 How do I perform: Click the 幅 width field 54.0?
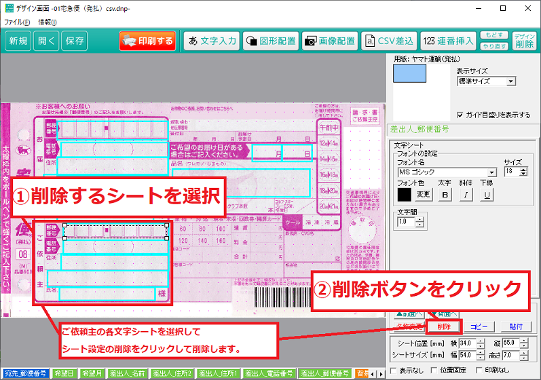pos(468,355)
